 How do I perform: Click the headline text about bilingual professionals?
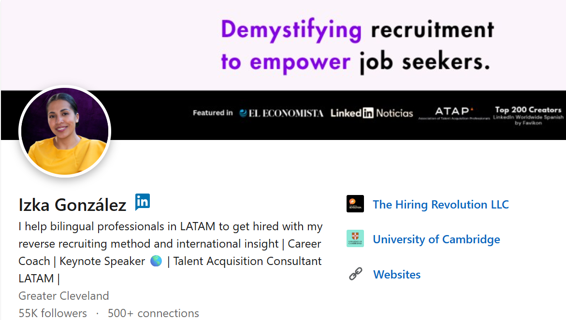pyautogui.click(x=170, y=252)
